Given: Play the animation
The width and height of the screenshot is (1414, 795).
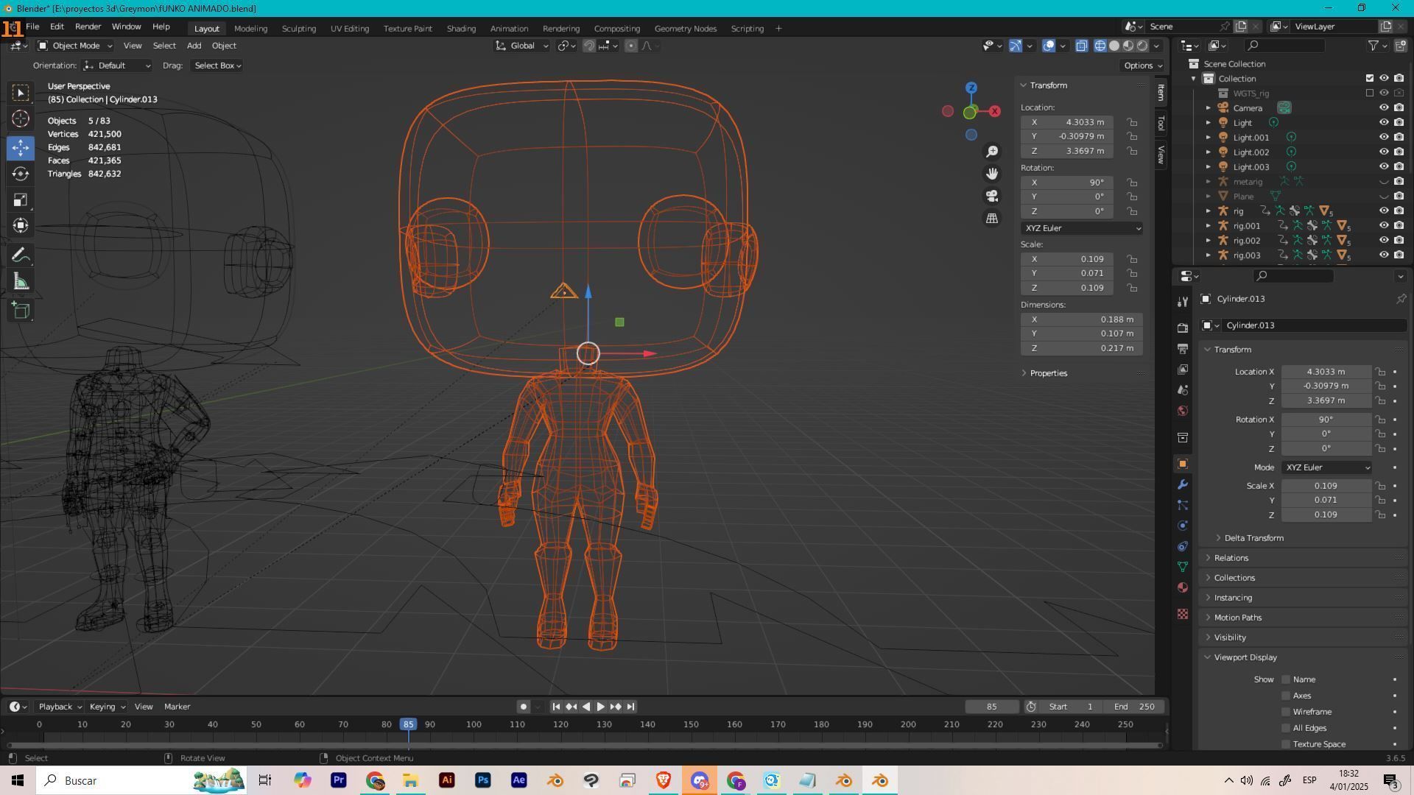Looking at the screenshot, I should [x=600, y=707].
